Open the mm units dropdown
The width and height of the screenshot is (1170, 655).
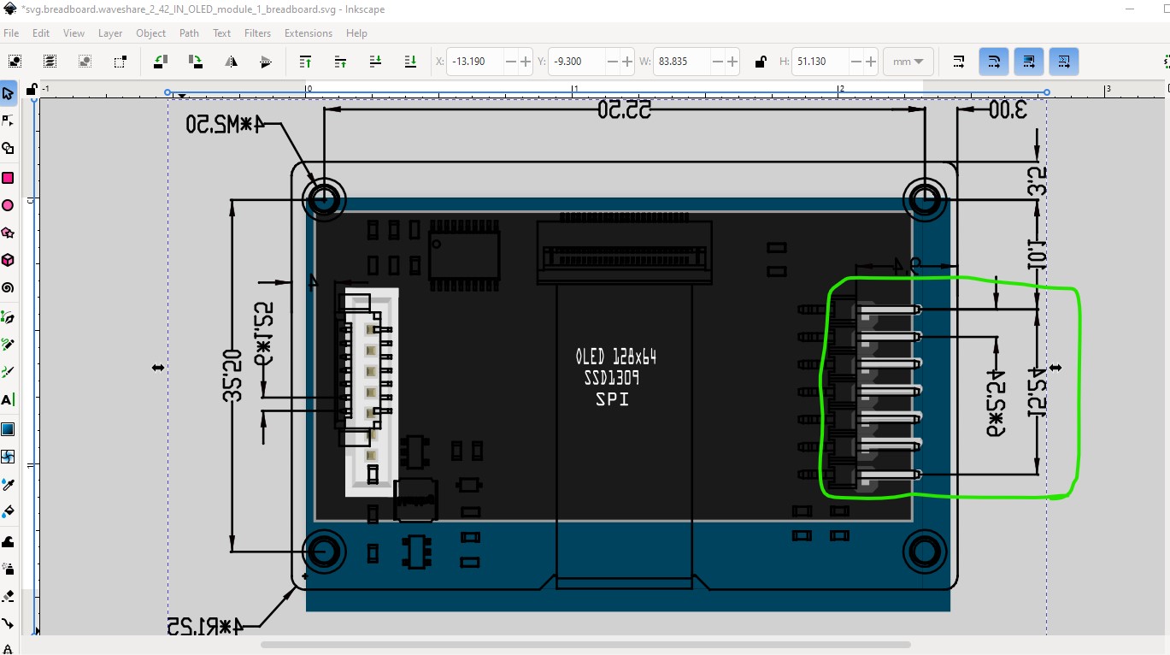[x=908, y=62]
